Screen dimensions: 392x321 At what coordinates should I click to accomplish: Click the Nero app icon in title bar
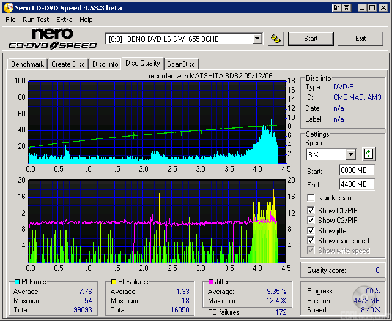[x=7, y=7]
